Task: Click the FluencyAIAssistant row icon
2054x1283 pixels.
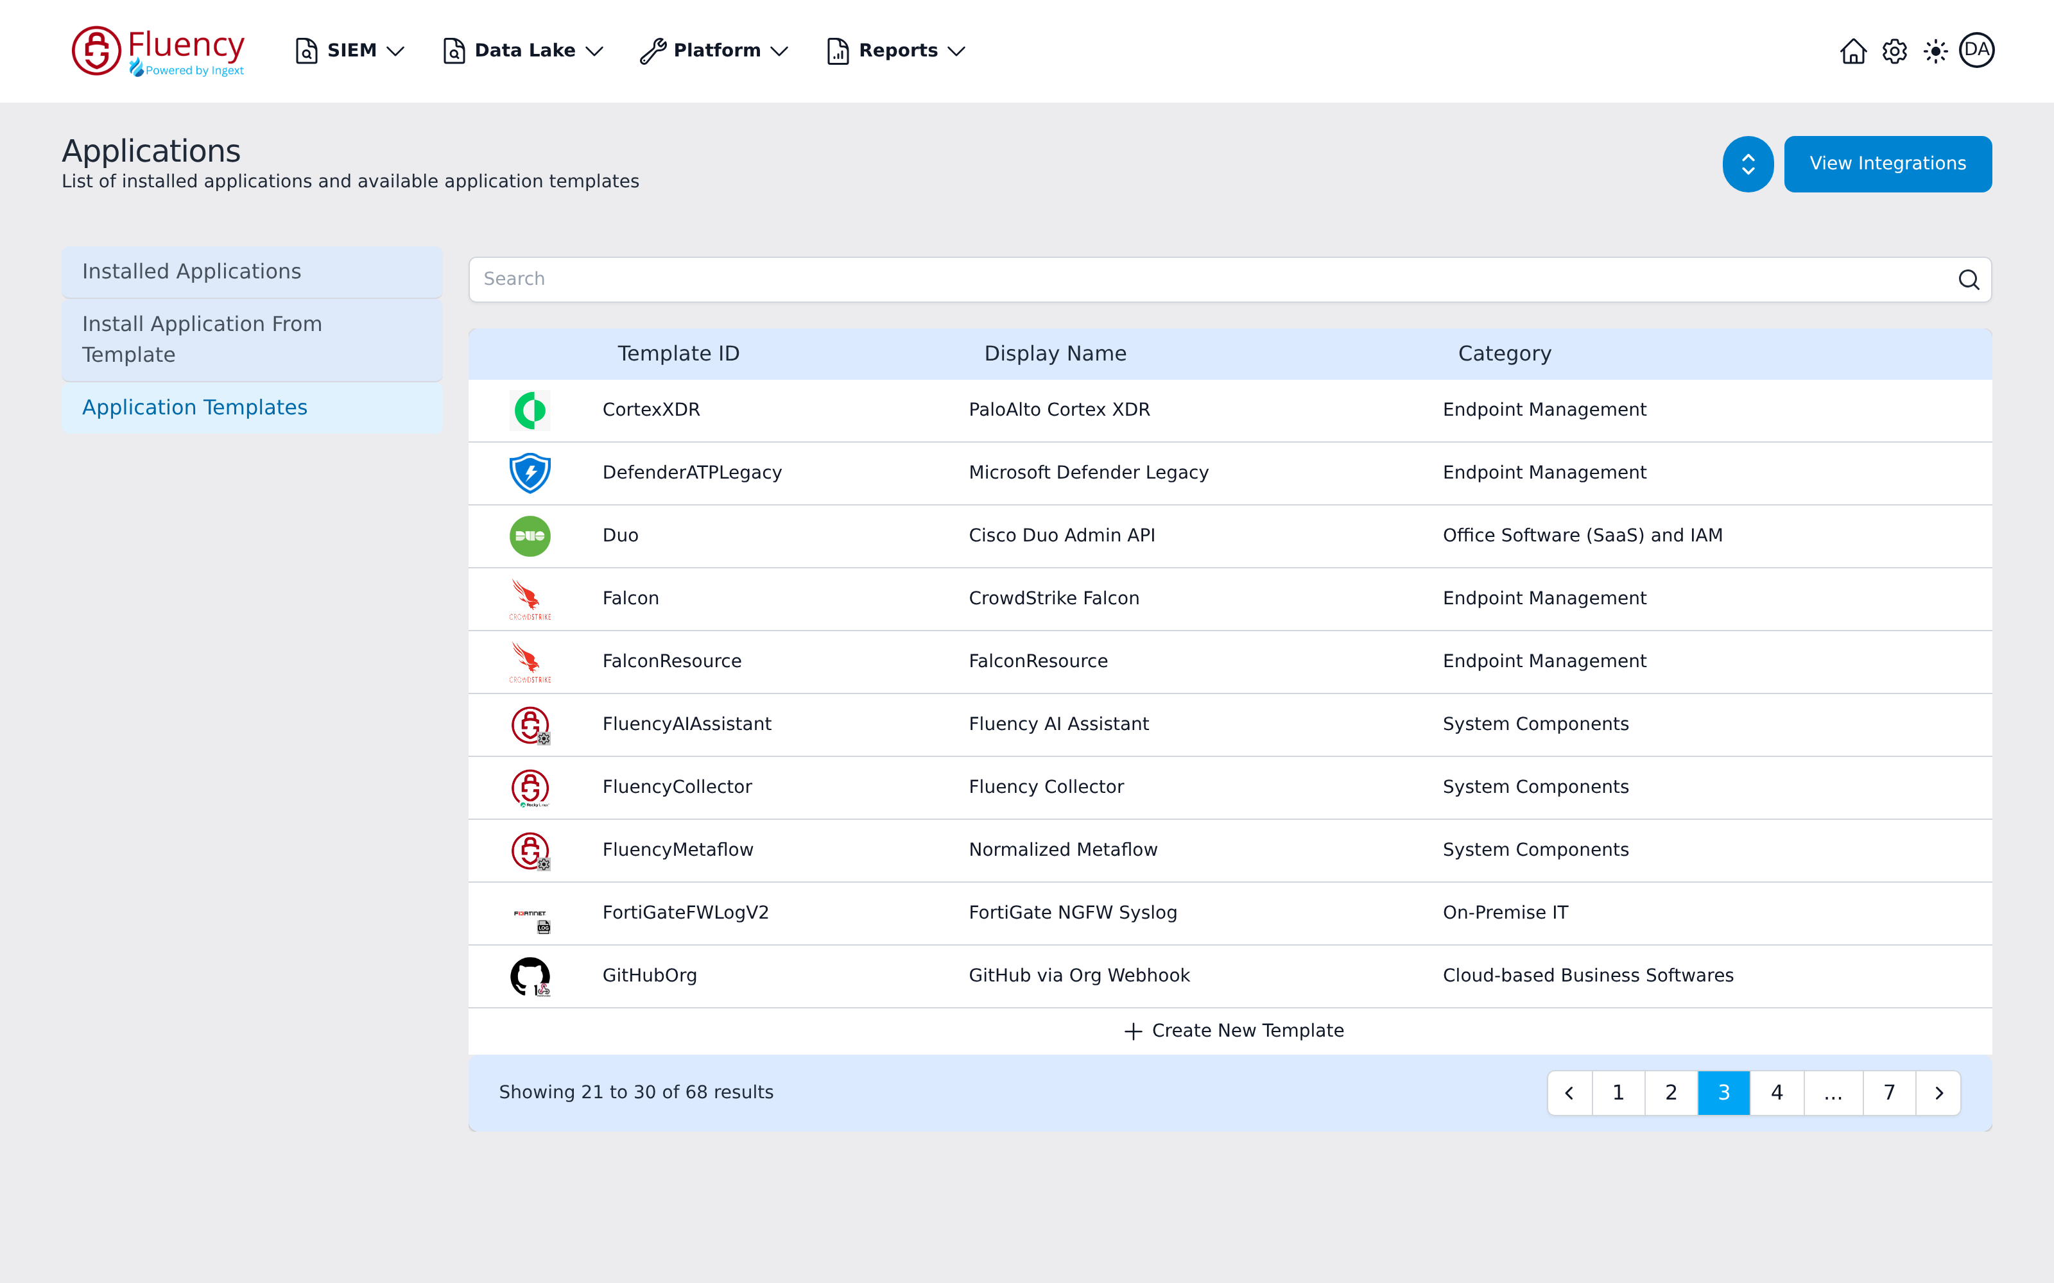Action: click(x=530, y=725)
